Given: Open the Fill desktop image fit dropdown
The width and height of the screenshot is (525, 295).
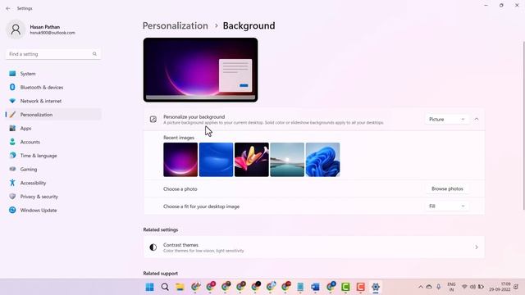Looking at the screenshot, I should 446,206.
